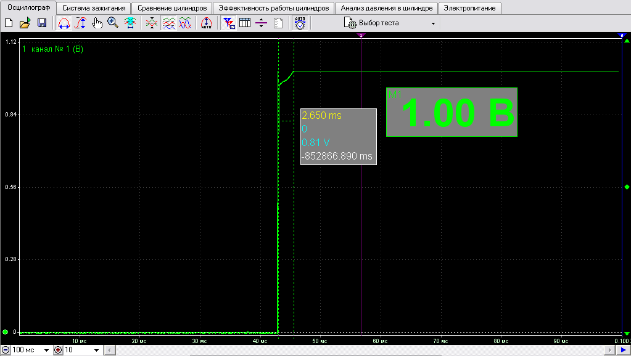The height and width of the screenshot is (356, 631).
Task: Create a new blank oscillogram file
Action: point(9,23)
